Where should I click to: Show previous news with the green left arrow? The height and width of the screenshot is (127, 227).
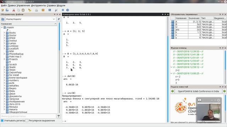(x=172, y=91)
